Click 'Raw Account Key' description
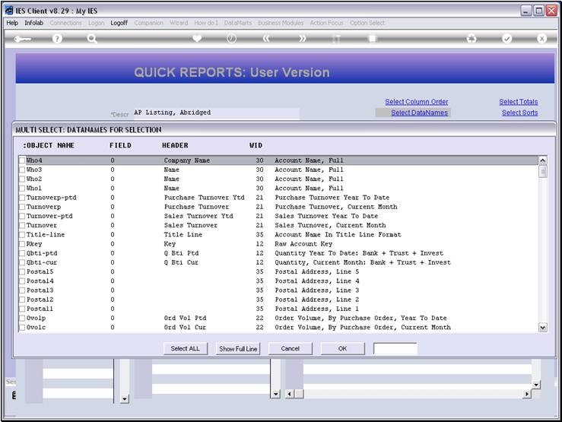The width and height of the screenshot is (562, 422). 303,244
